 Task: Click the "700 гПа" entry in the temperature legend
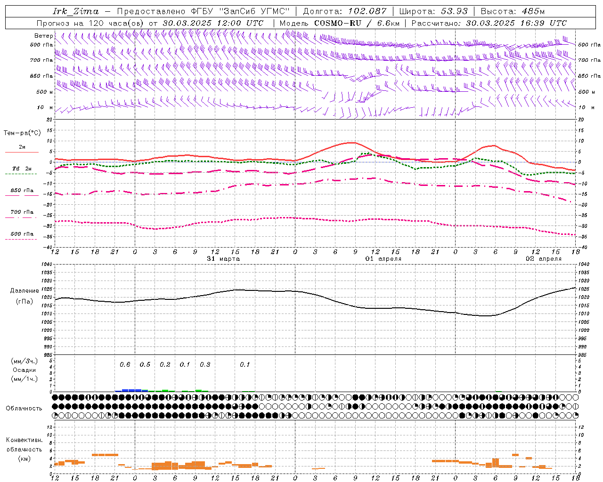coord(22,214)
